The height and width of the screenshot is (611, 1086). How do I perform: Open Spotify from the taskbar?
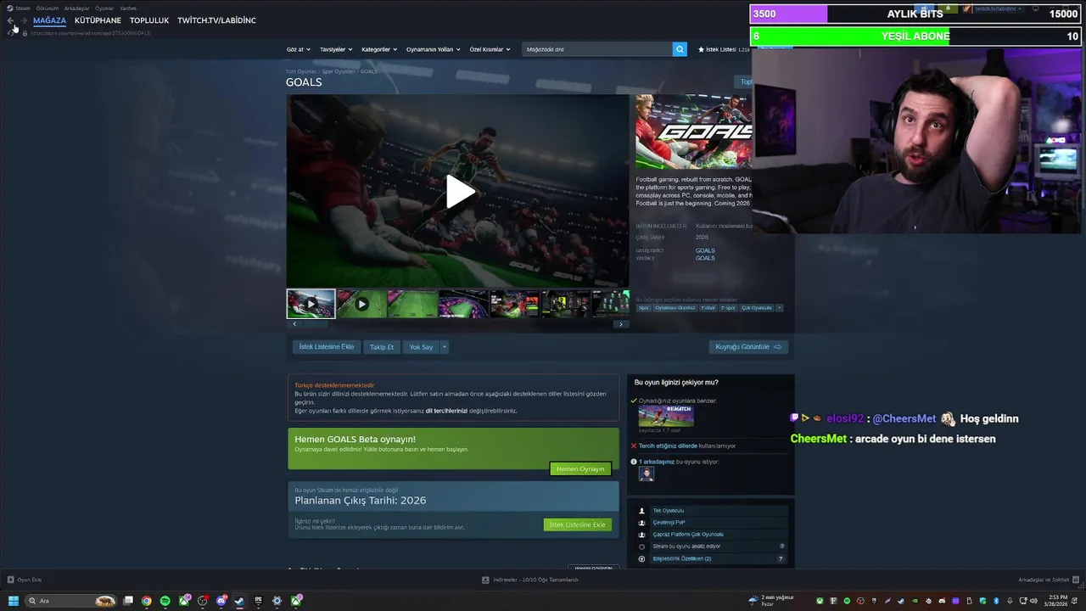165,601
